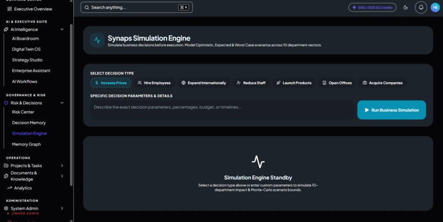Click the sidebar vertical scrollbar
Viewport: 443px width, 222px height.
(x=71, y=105)
